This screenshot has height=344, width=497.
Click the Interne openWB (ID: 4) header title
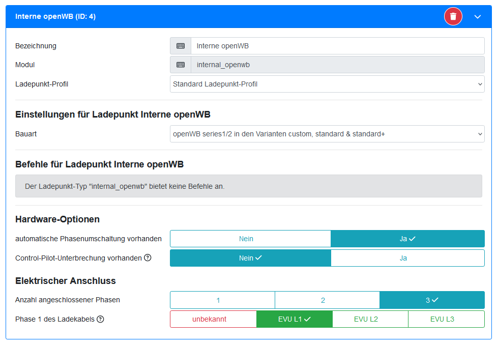click(x=55, y=17)
